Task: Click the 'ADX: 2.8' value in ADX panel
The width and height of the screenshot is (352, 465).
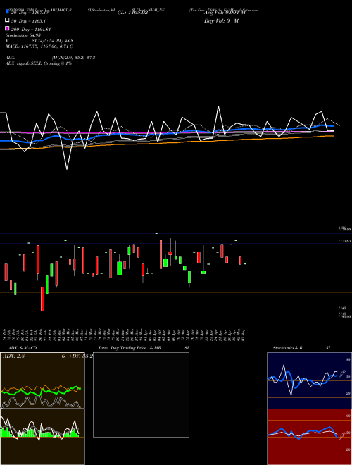Action: [x=13, y=356]
